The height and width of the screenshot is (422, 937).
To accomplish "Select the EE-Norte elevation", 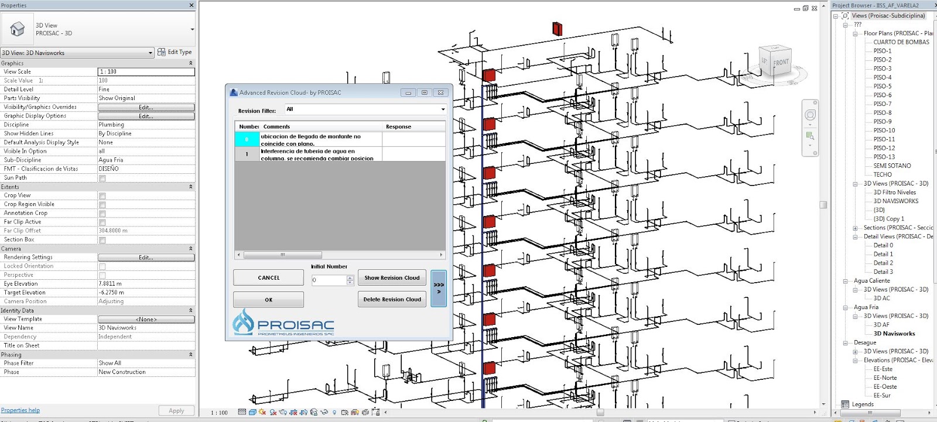I will [885, 378].
